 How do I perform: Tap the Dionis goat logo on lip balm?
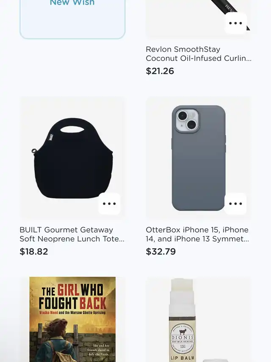pyautogui.click(x=183, y=332)
